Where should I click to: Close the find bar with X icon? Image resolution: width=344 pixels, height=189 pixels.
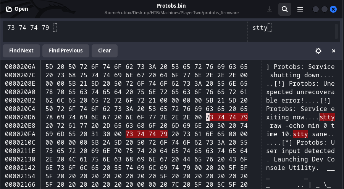pos(333,51)
